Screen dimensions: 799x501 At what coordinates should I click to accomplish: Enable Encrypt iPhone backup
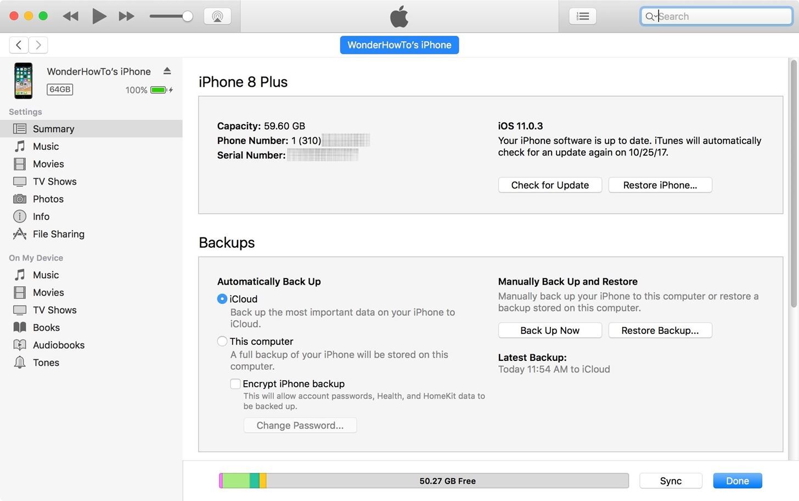235,383
